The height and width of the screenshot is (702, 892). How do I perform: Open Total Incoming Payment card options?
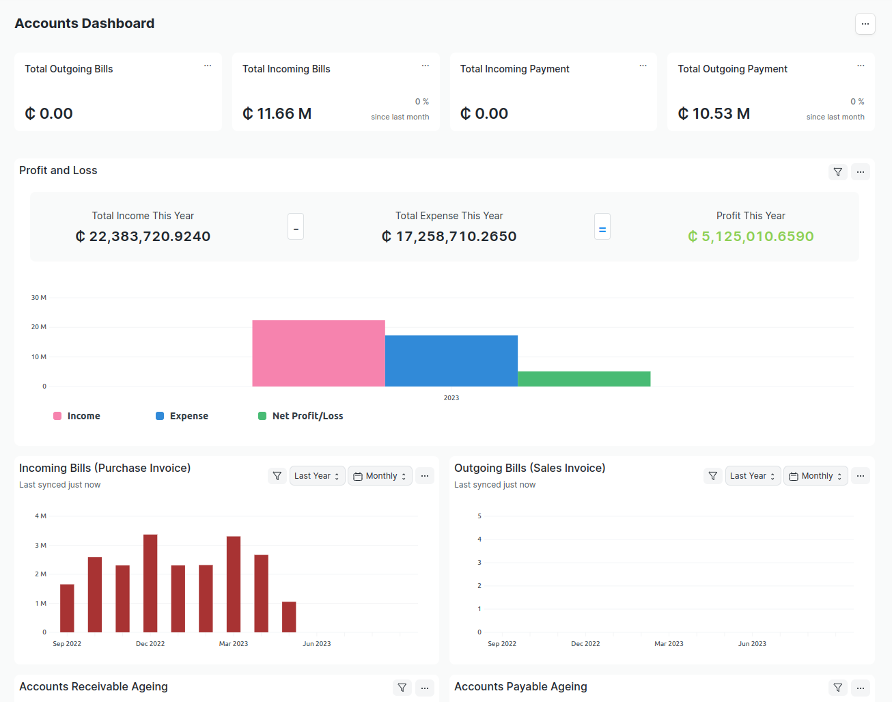643,66
